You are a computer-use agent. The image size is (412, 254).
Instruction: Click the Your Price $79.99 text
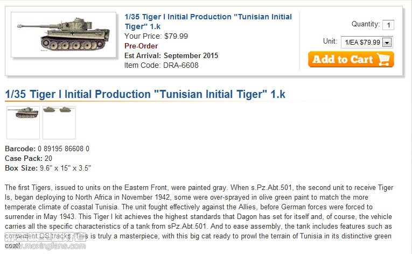point(156,36)
